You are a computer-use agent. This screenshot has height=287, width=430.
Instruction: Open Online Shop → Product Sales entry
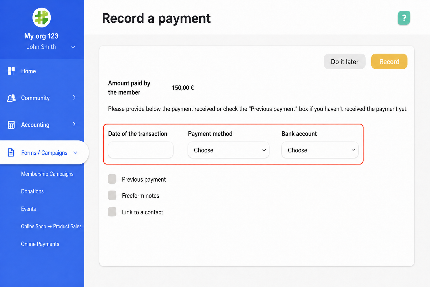point(51,226)
